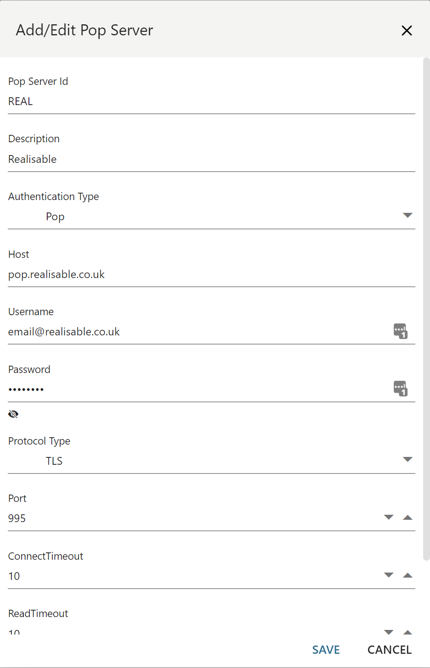This screenshot has height=668, width=430.
Task: Increment ConnectTimeout using the up arrow
Action: pos(408,575)
